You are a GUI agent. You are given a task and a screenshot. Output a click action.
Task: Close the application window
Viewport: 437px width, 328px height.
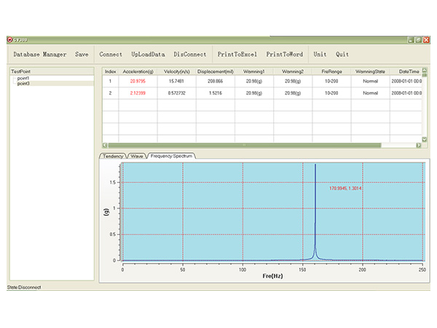(426, 40)
